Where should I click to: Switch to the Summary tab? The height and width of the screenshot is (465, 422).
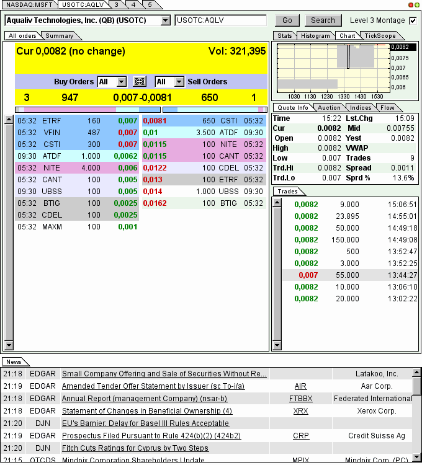[60, 35]
